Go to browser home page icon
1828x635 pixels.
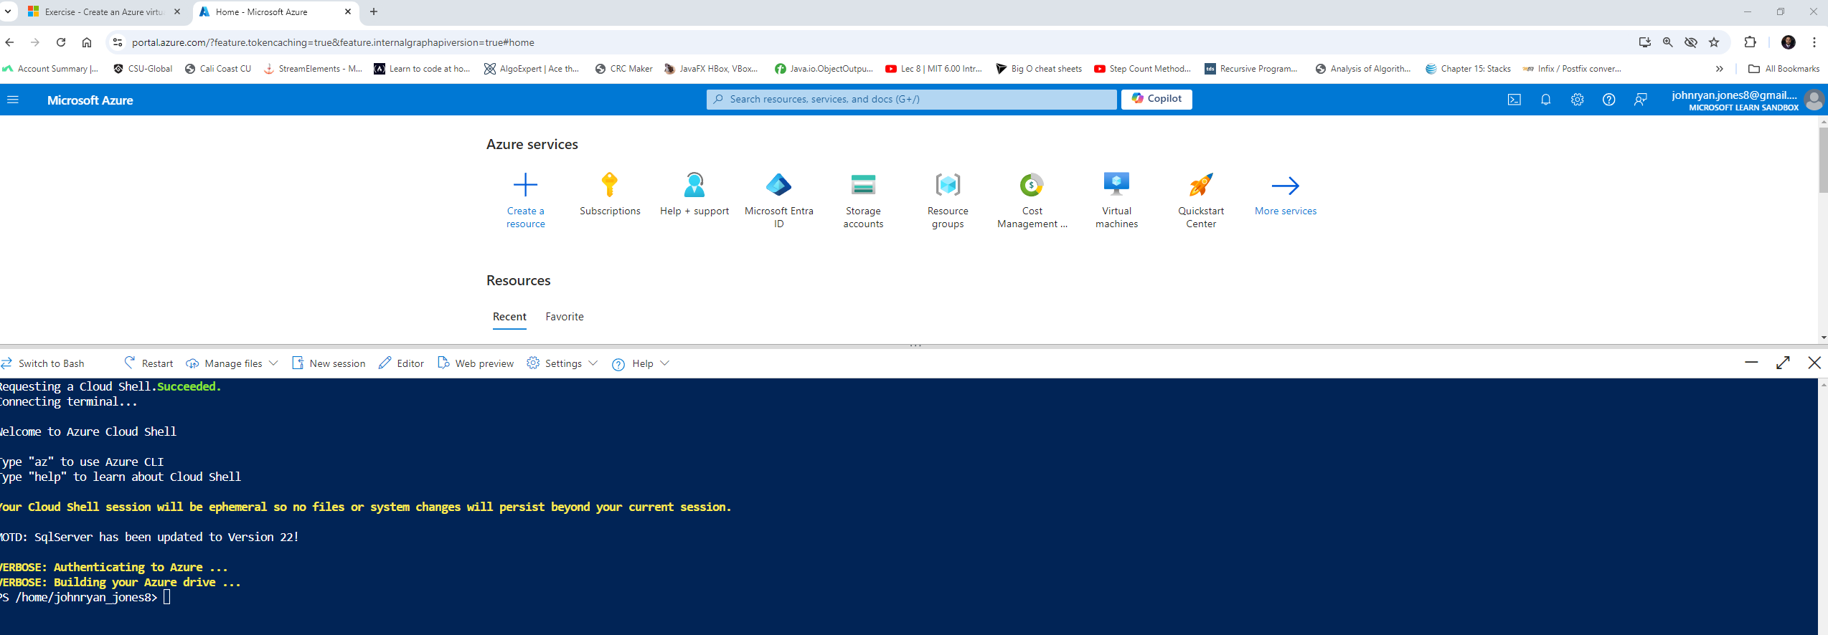[x=87, y=42]
